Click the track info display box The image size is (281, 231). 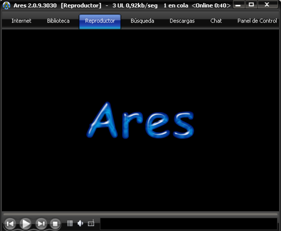pos(189,224)
